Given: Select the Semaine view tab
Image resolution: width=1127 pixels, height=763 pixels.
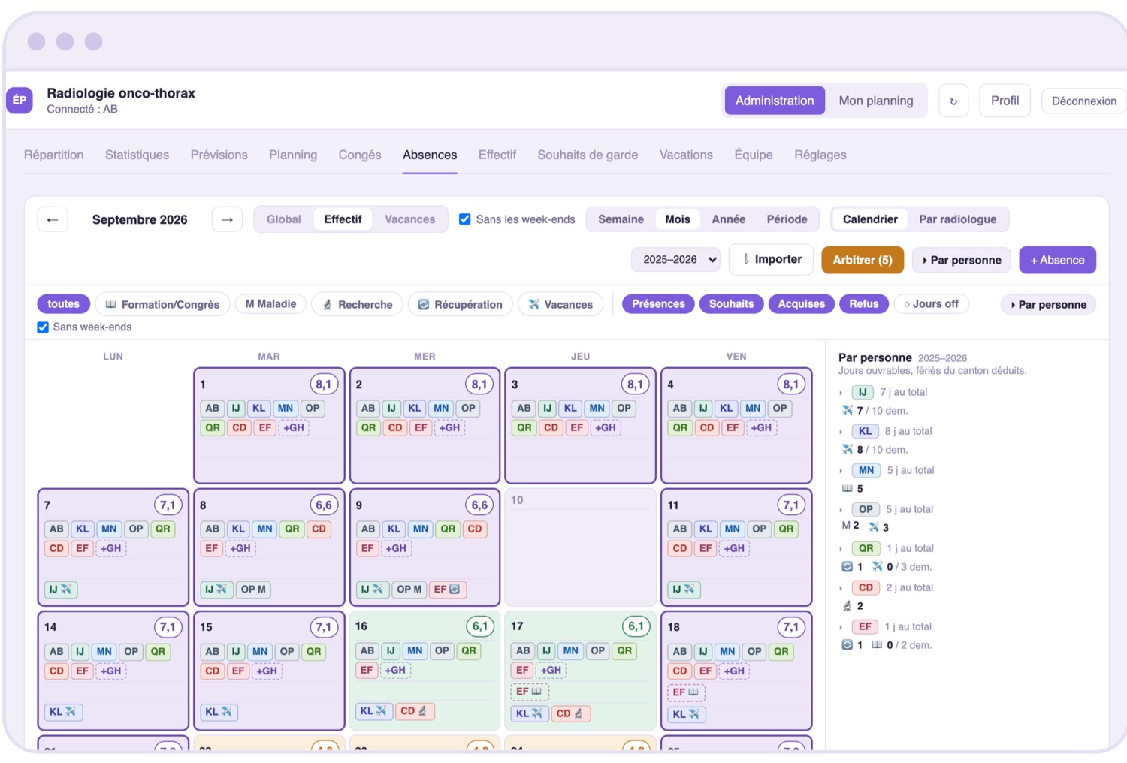Looking at the screenshot, I should (x=621, y=219).
